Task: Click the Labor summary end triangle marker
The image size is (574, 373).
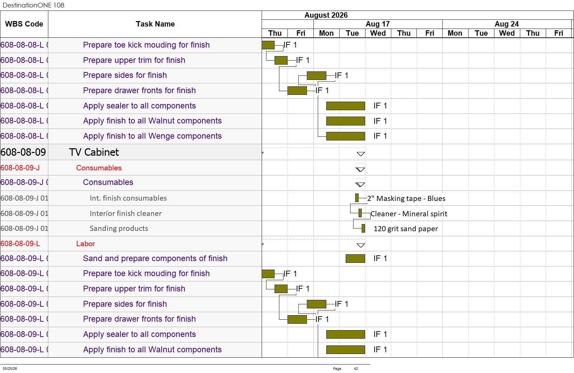Action: point(361,245)
